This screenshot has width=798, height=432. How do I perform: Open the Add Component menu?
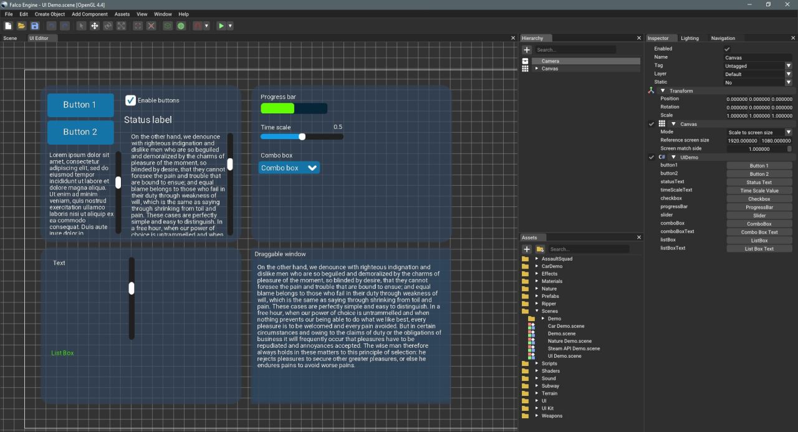click(90, 14)
